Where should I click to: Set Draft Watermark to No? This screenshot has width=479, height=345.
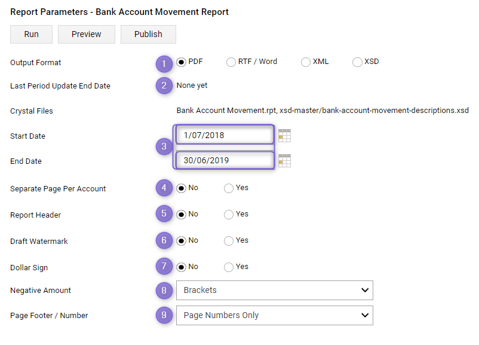(181, 241)
